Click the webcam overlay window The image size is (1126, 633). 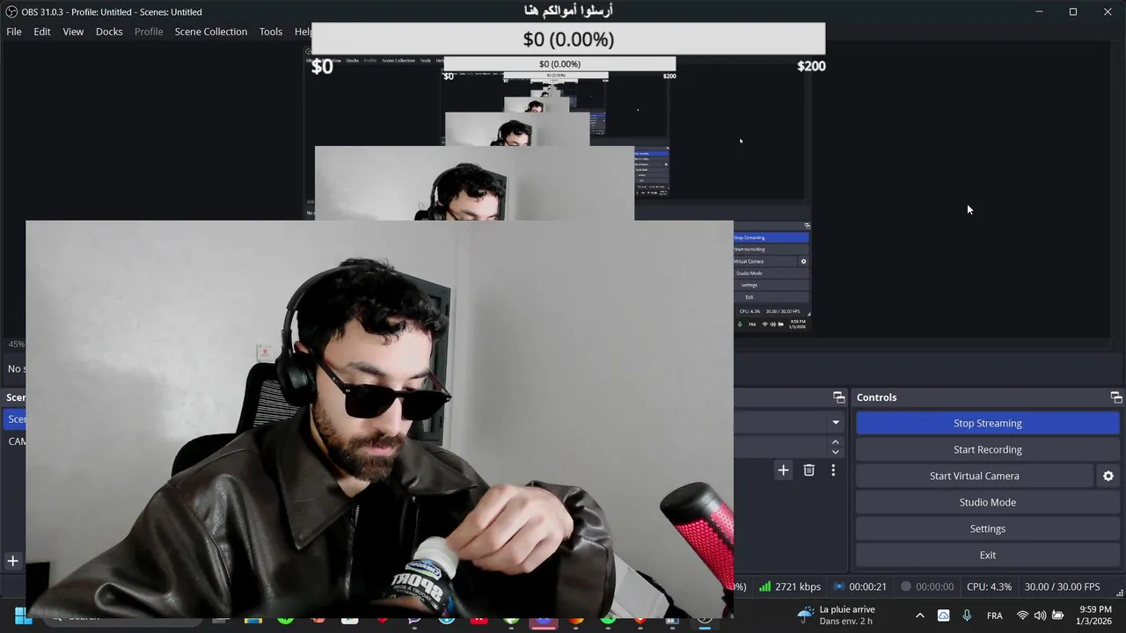coord(379,419)
